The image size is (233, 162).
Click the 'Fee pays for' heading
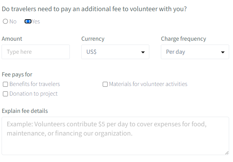(x=17, y=74)
